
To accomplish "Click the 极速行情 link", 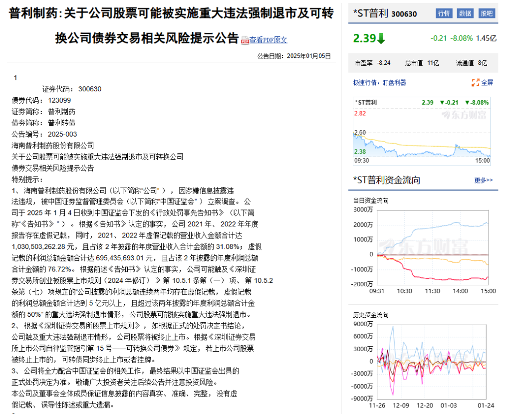I will pyautogui.click(x=365, y=83).
